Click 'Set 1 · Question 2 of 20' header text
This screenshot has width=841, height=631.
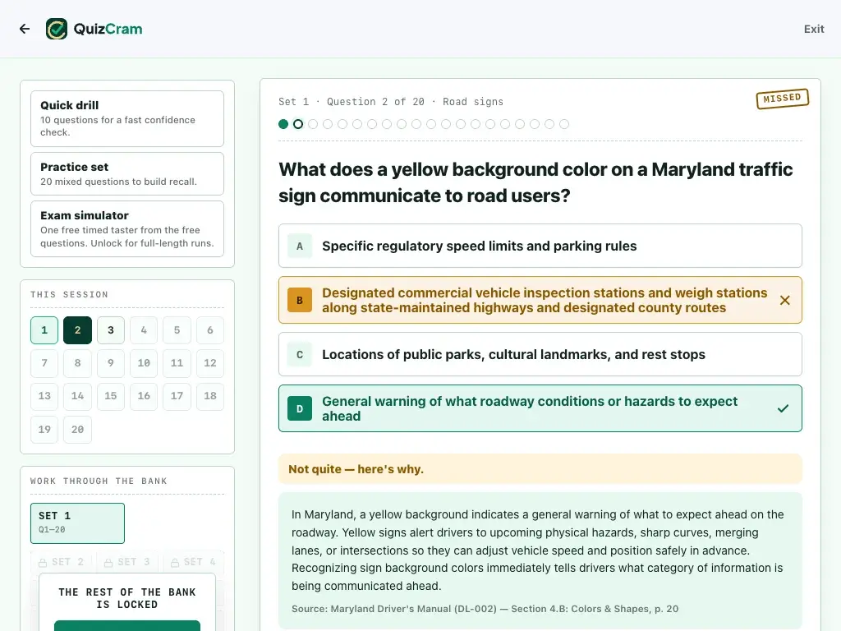click(352, 101)
